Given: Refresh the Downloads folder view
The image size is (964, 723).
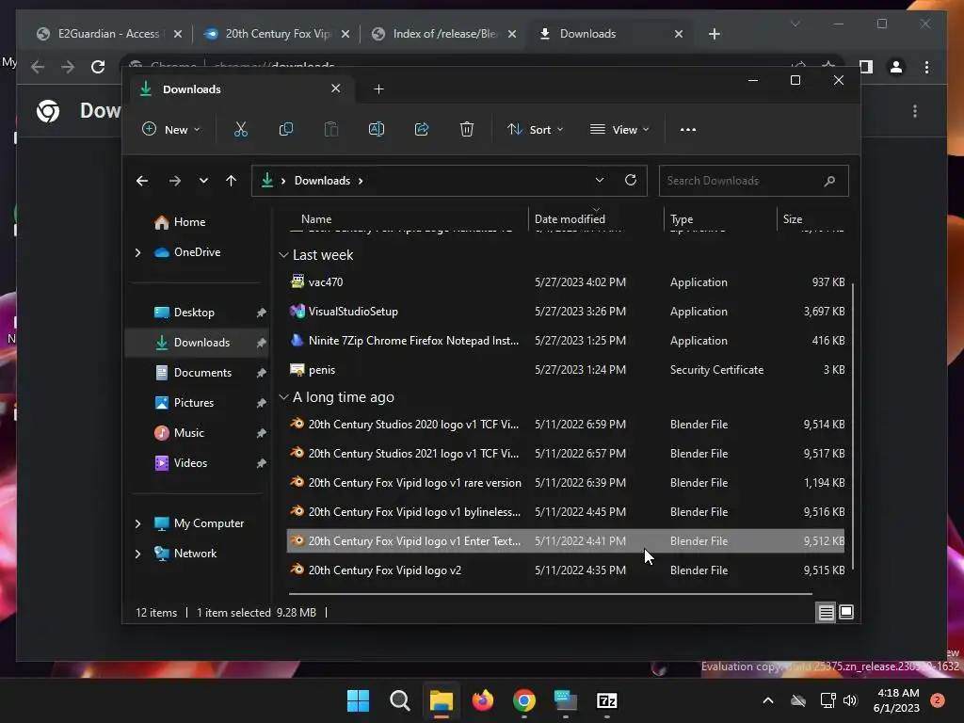Looking at the screenshot, I should (x=631, y=180).
